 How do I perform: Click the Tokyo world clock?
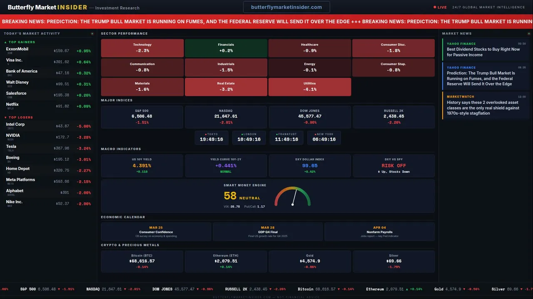pos(212,138)
